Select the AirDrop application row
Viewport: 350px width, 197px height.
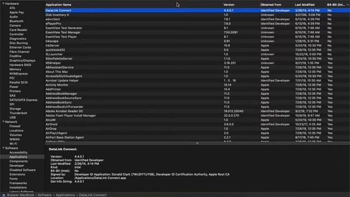pos(197,129)
